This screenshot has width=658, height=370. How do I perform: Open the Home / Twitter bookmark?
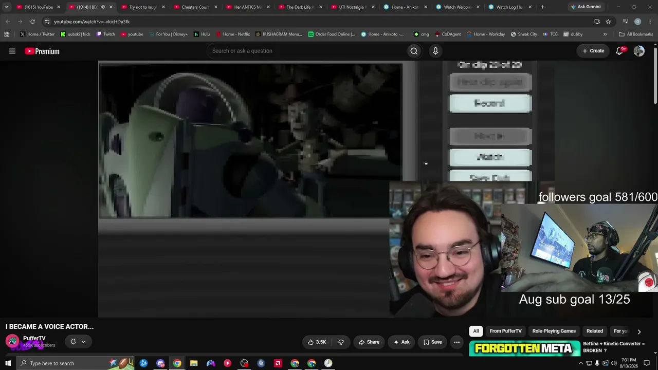click(x=37, y=34)
